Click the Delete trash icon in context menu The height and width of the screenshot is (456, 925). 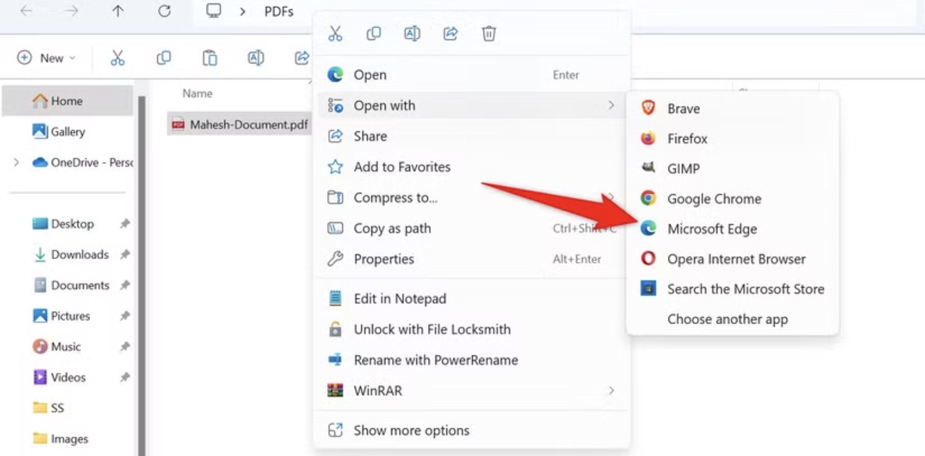point(488,33)
